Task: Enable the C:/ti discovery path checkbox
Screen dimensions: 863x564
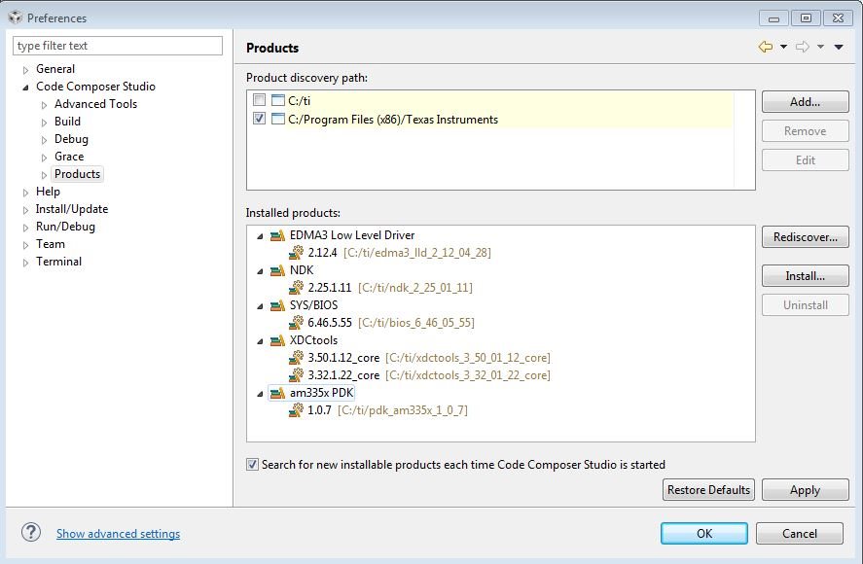Action: 259,100
